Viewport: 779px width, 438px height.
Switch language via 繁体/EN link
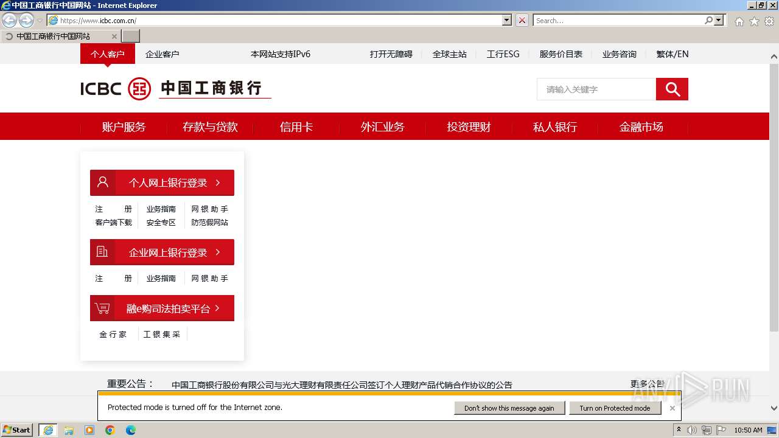(x=672, y=54)
